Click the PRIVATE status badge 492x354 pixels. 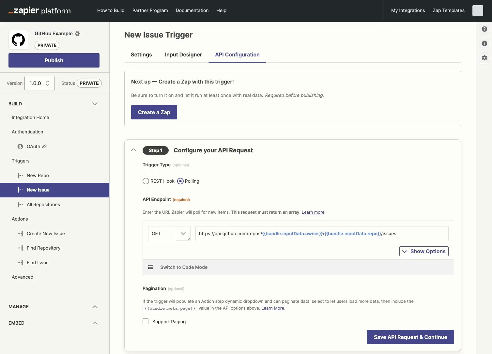(89, 83)
